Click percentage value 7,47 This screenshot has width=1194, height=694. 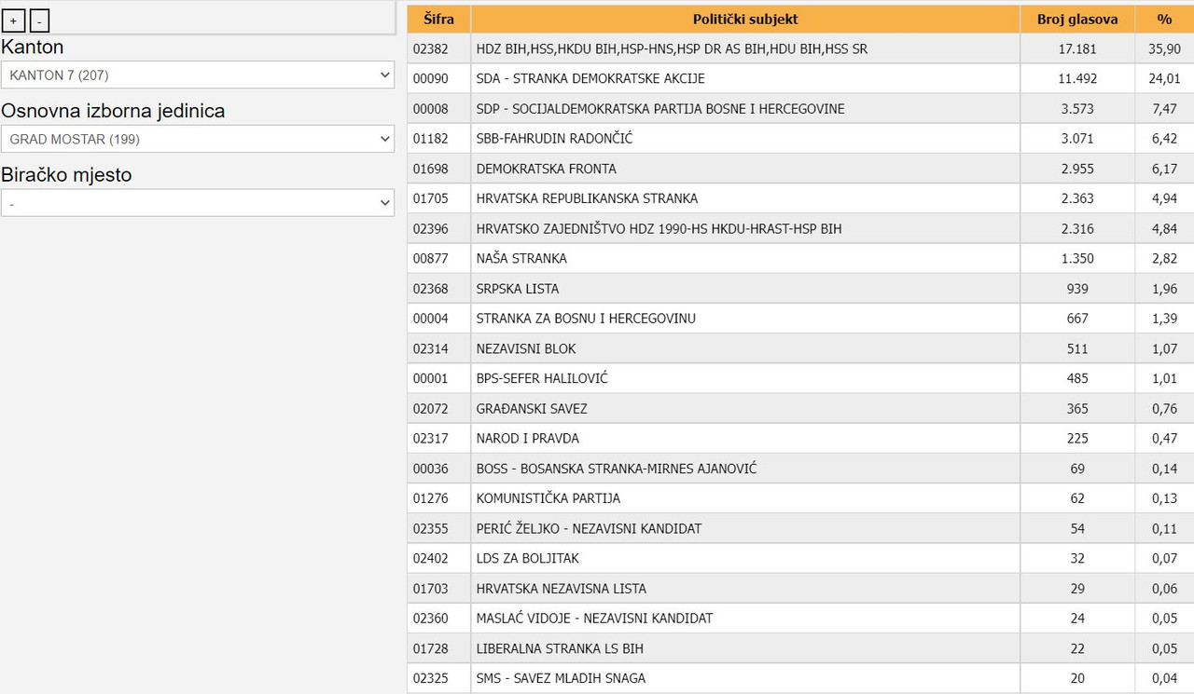tap(1164, 109)
